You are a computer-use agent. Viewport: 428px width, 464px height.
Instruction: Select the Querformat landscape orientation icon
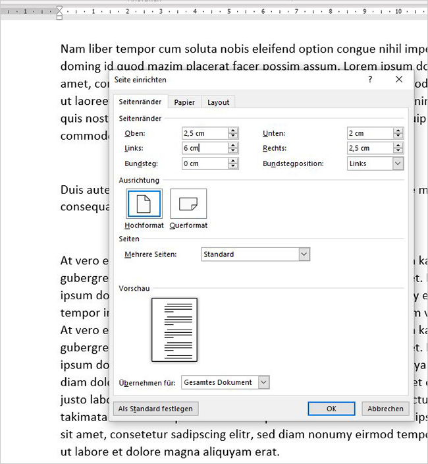coord(188,204)
